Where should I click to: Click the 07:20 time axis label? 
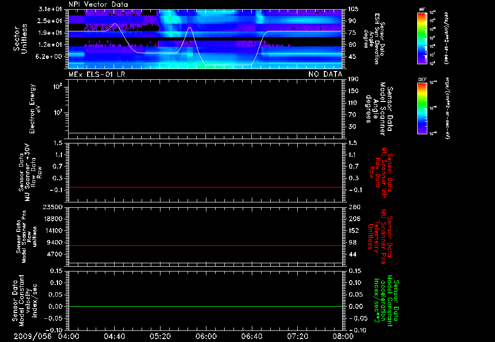click(x=297, y=336)
